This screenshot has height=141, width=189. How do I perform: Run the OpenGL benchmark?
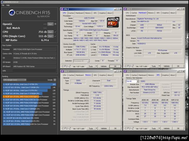[x=50, y=24]
